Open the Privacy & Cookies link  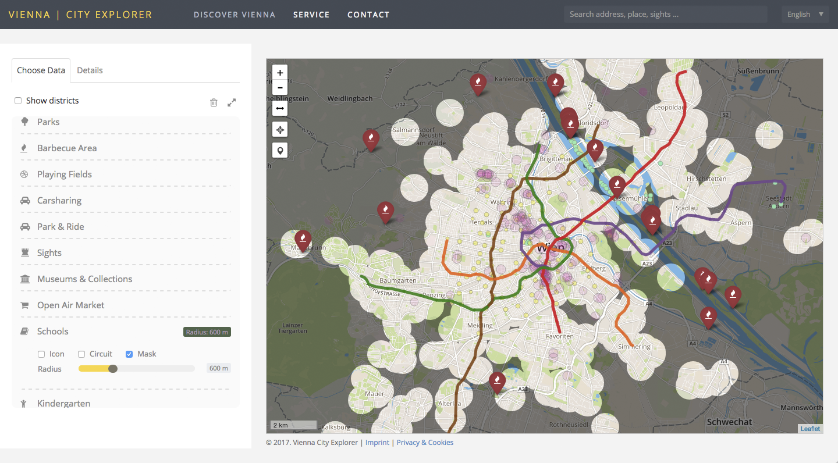coord(425,443)
